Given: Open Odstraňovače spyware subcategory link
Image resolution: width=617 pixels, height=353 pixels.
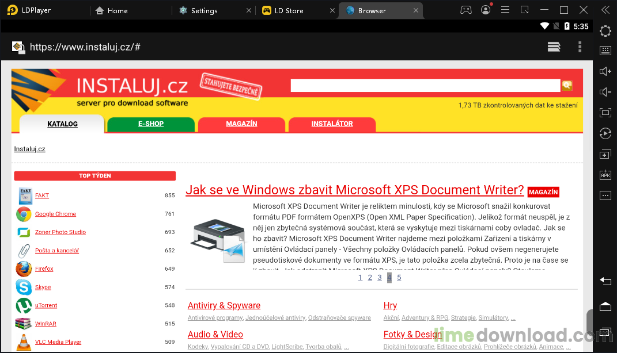Looking at the screenshot, I should (x=339, y=318).
